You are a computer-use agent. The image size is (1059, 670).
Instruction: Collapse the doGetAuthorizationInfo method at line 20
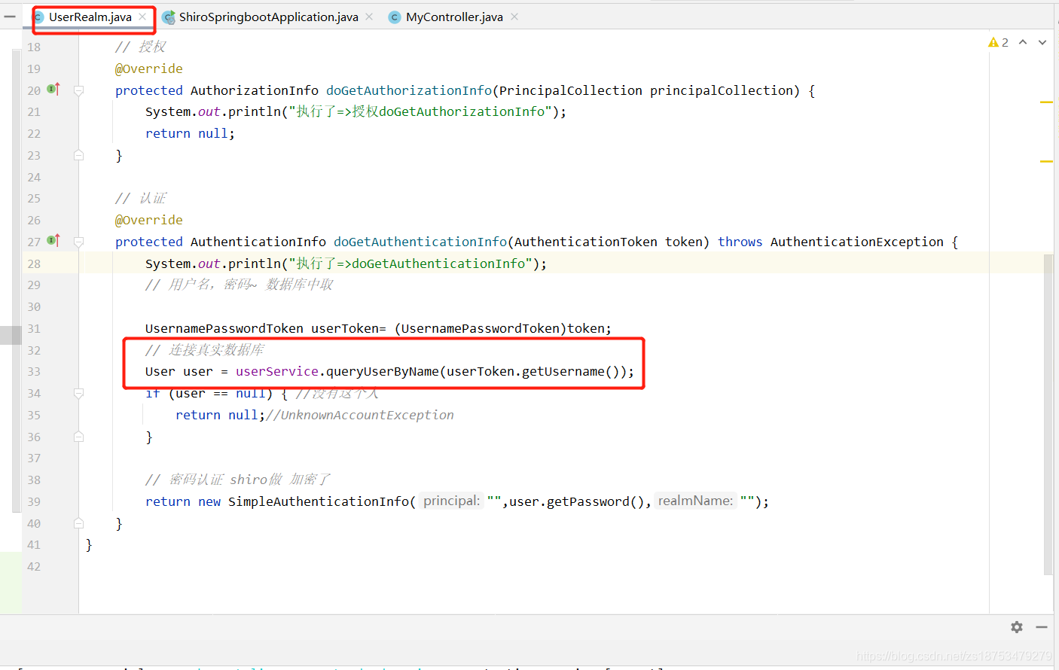pos(78,90)
